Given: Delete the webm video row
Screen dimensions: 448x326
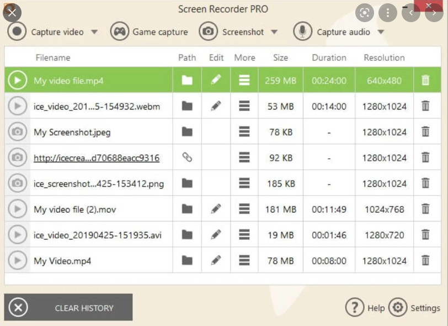Looking at the screenshot, I should (x=425, y=106).
